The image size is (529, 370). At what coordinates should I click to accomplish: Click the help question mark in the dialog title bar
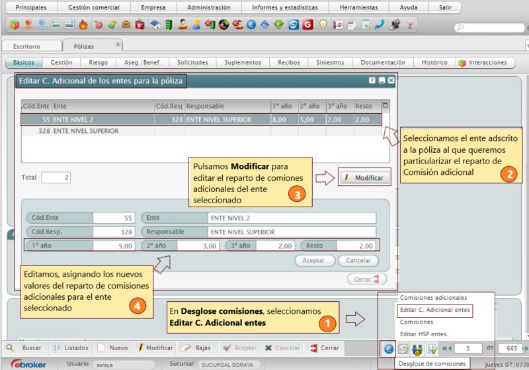372,80
